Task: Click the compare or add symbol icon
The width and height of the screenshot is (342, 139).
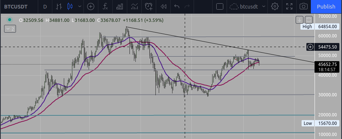Action: (91, 7)
